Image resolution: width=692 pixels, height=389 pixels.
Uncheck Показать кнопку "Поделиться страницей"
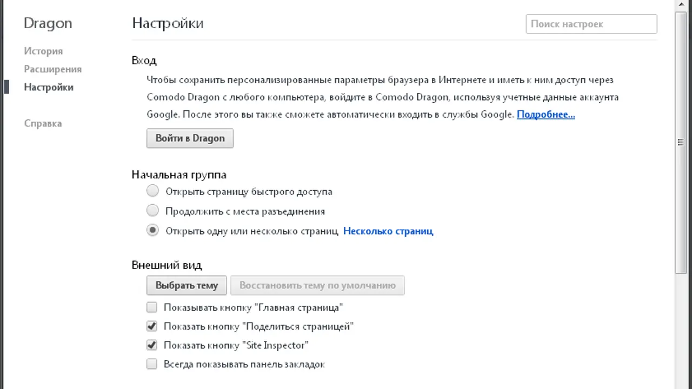tap(152, 326)
